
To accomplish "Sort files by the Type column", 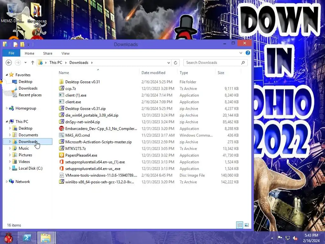I will pos(184,73).
